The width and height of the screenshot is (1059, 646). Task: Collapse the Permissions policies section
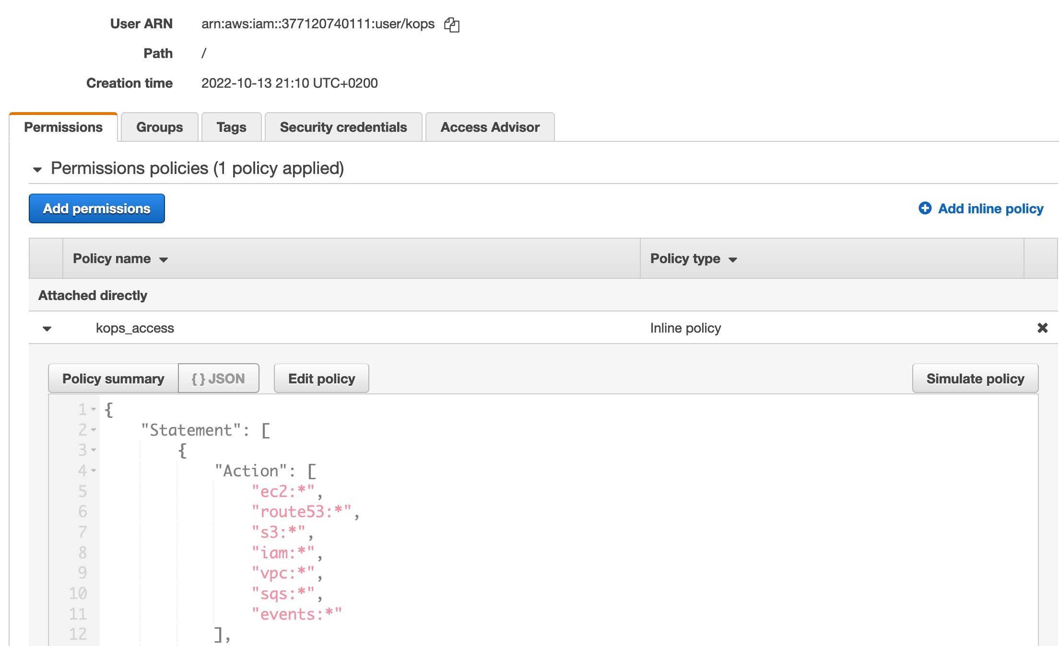37,169
